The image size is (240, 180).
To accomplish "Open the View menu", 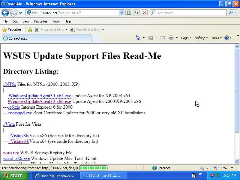I will [x=26, y=21].
